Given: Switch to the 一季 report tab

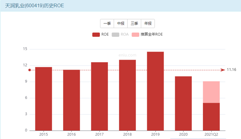Looking at the screenshot, I should pyautogui.click(x=107, y=24).
